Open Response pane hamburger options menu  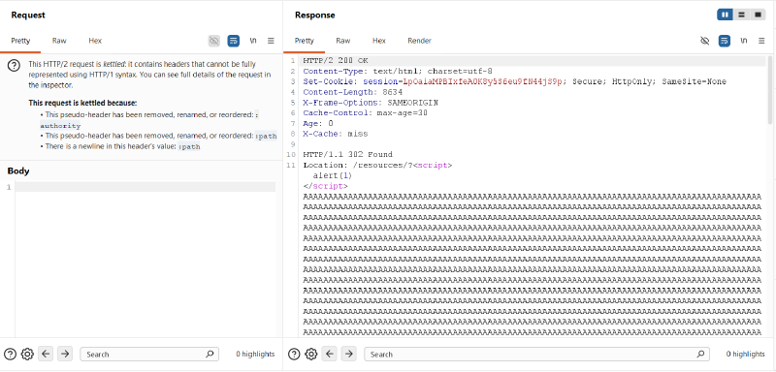[x=761, y=41]
